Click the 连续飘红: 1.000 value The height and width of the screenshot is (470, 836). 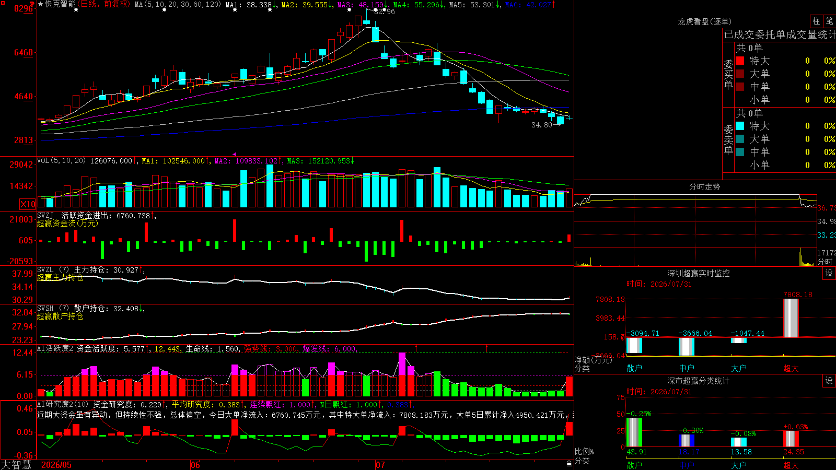(280, 405)
